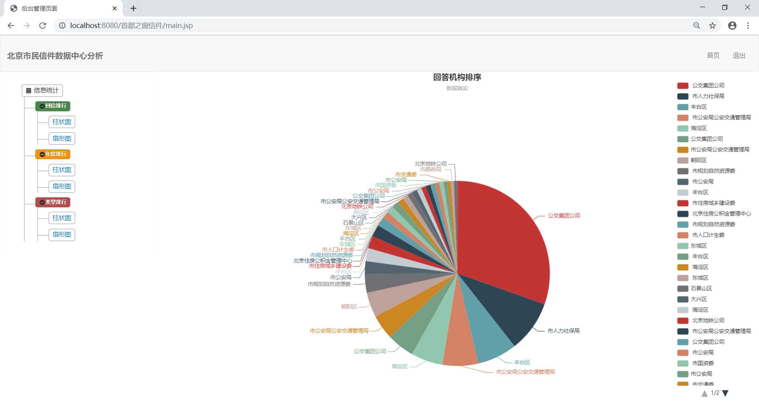
Task: Open 柱状图 under 类型排行
Action: coord(62,218)
